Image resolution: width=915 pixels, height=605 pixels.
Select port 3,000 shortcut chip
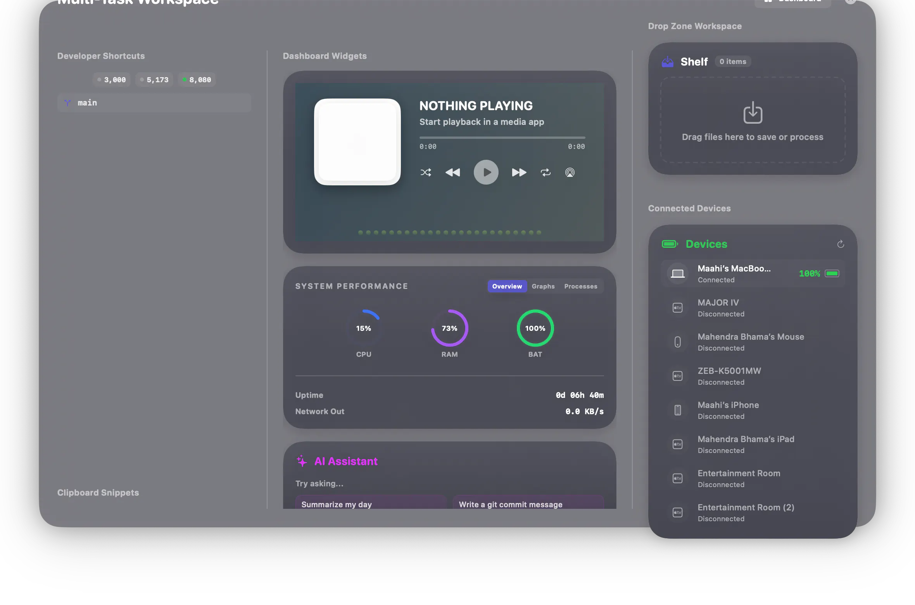pos(112,80)
